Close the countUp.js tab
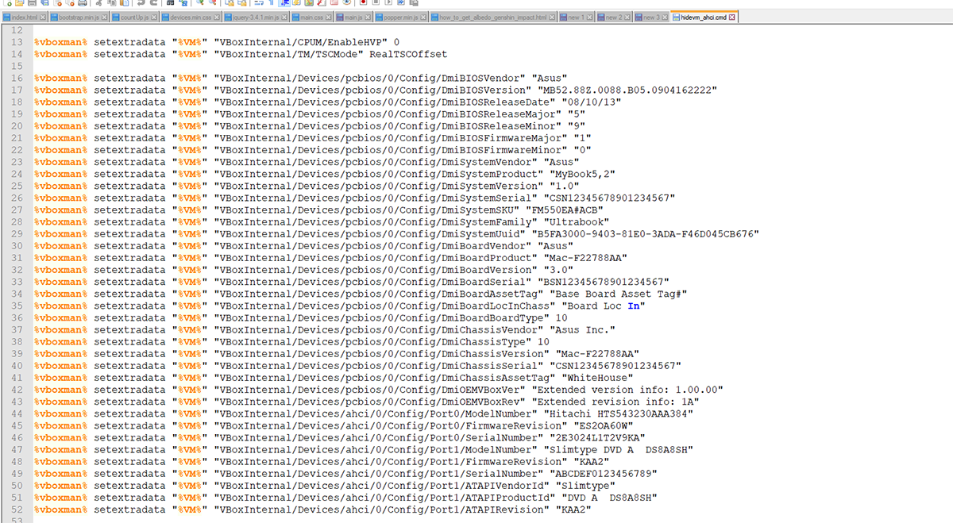The width and height of the screenshot is (953, 523). 153,17
